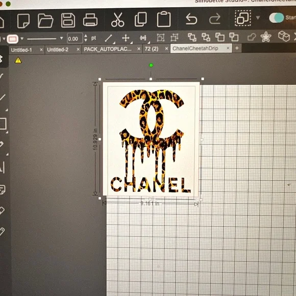The image size is (296, 296).
Task: Switch to the PACK_AUTOPLAC... tab
Action: tap(108, 50)
